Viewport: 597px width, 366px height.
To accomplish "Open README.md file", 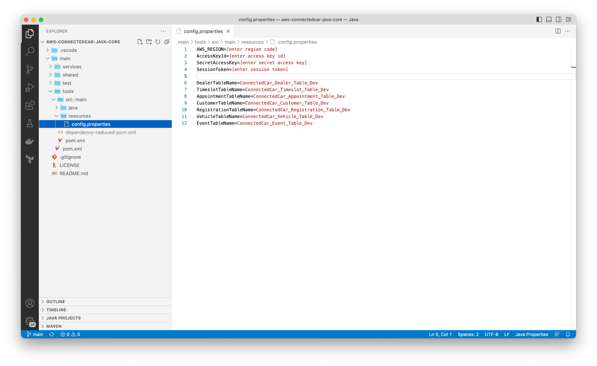I will pyautogui.click(x=105, y=173).
